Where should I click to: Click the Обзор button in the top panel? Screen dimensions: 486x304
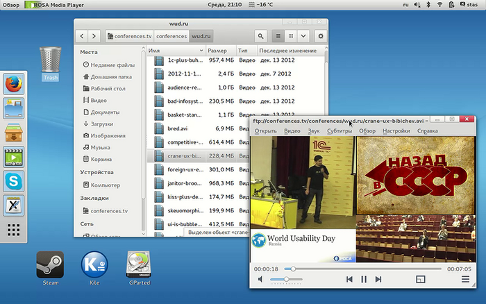click(x=10, y=5)
